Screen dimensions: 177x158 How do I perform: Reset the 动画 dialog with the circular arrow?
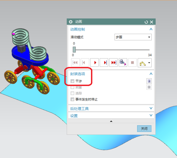click(146, 22)
